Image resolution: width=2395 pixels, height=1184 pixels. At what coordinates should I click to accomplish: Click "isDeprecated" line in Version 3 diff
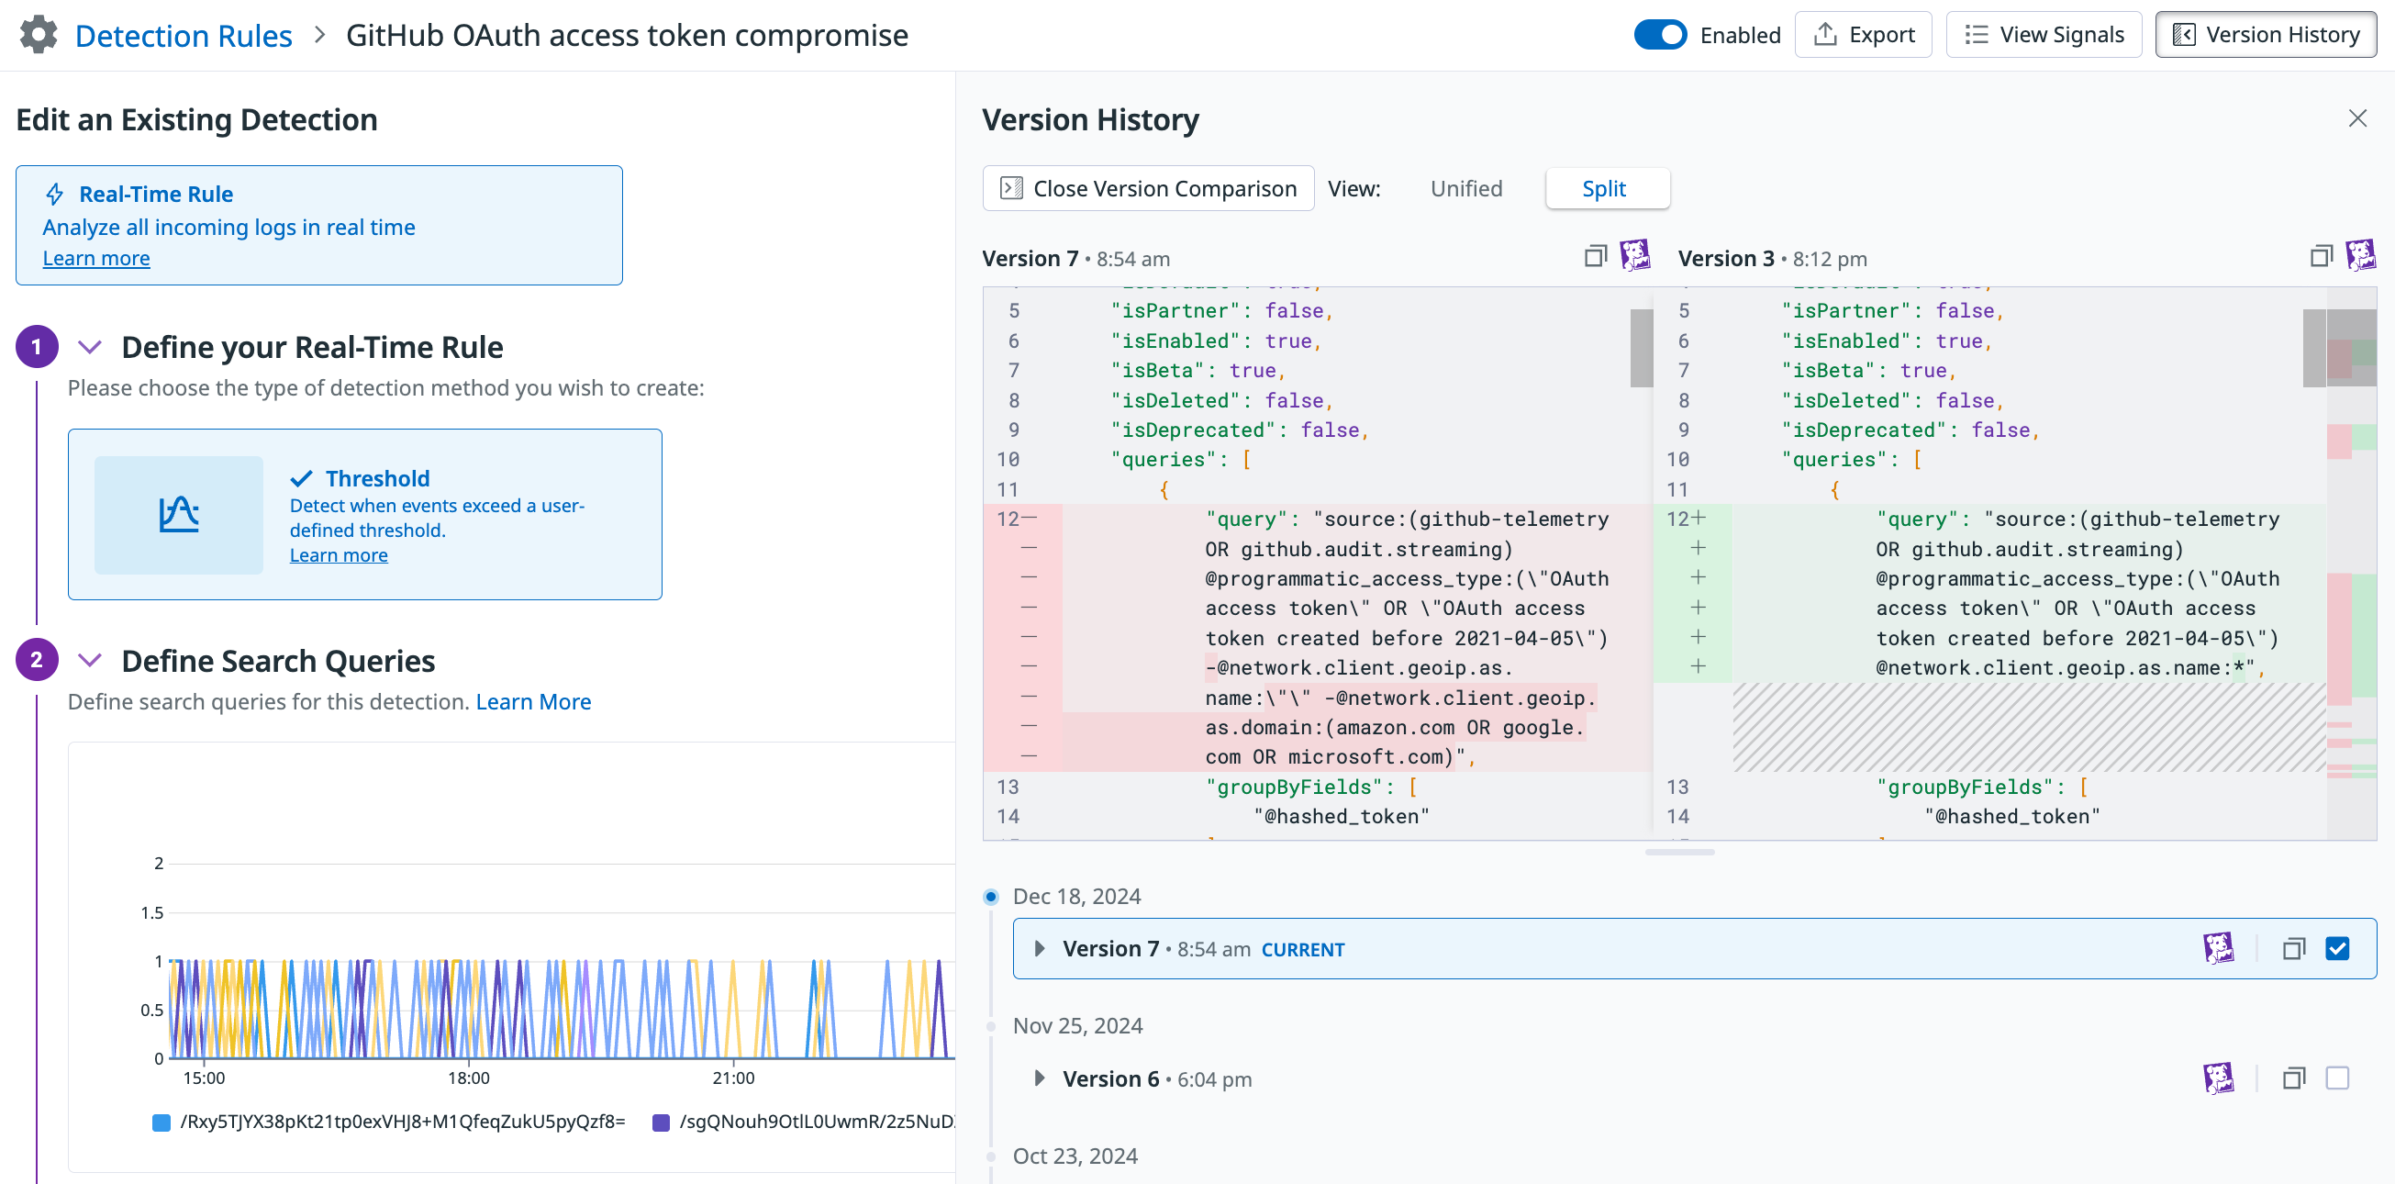[1910, 430]
